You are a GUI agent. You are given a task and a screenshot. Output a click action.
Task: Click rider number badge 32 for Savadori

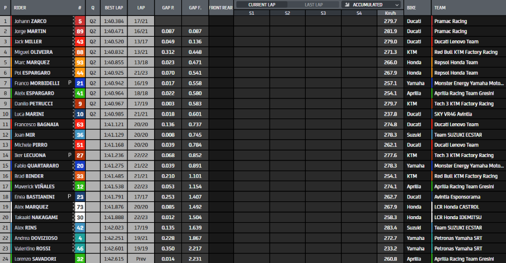(x=80, y=259)
